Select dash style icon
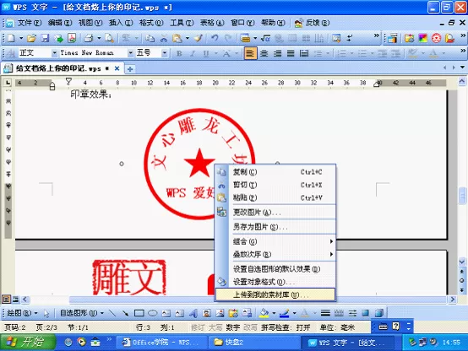468x351 pixels. click(x=339, y=313)
